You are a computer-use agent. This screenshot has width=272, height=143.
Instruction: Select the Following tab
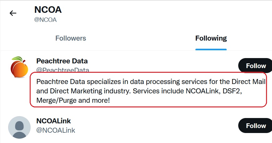[x=211, y=38]
